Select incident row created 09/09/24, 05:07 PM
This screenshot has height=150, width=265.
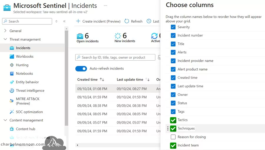(118, 122)
